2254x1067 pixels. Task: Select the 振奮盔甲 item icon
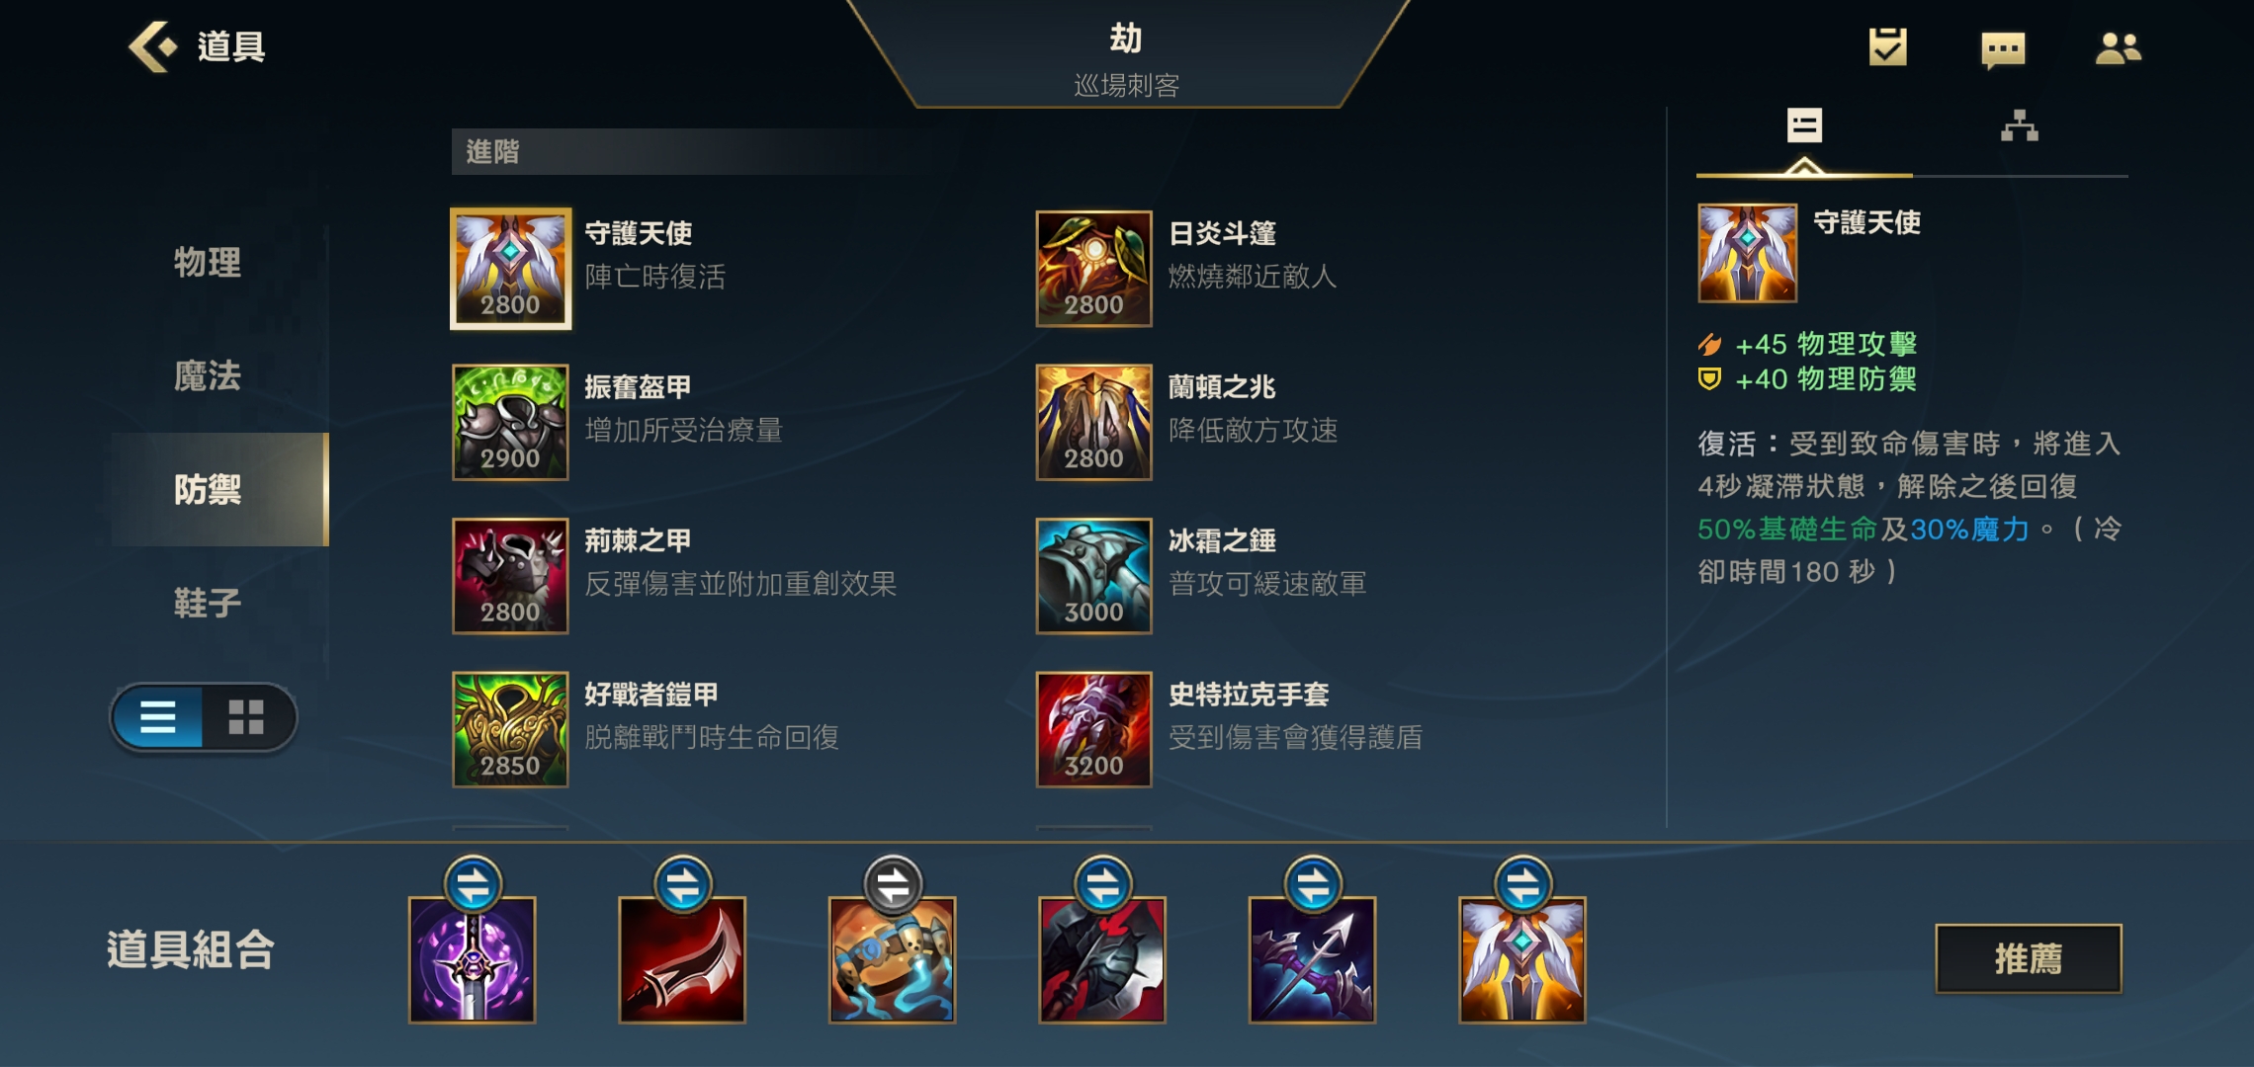point(510,422)
